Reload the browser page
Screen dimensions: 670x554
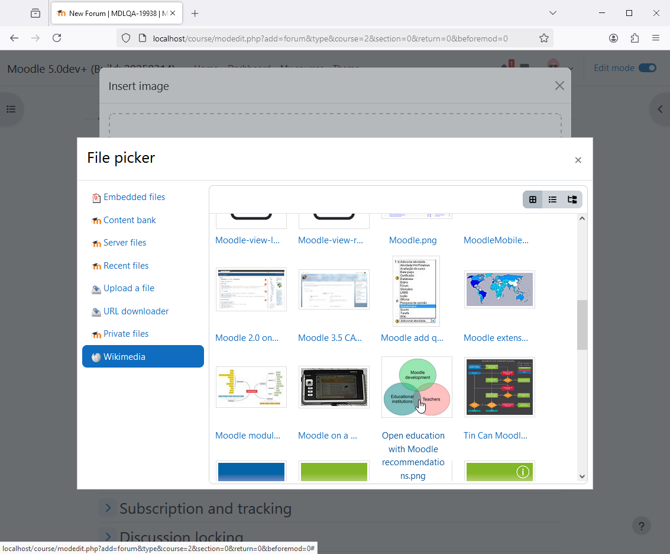click(x=57, y=38)
